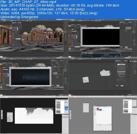
Task: Select the square dome object in the grid viewport
Action: point(86,80)
